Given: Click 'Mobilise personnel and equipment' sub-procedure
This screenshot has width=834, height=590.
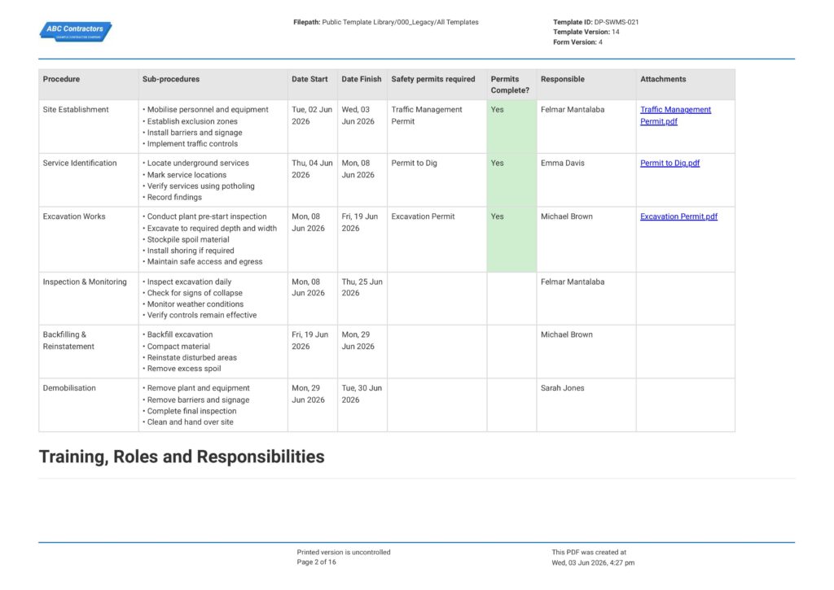Looking at the screenshot, I should click(205, 110).
